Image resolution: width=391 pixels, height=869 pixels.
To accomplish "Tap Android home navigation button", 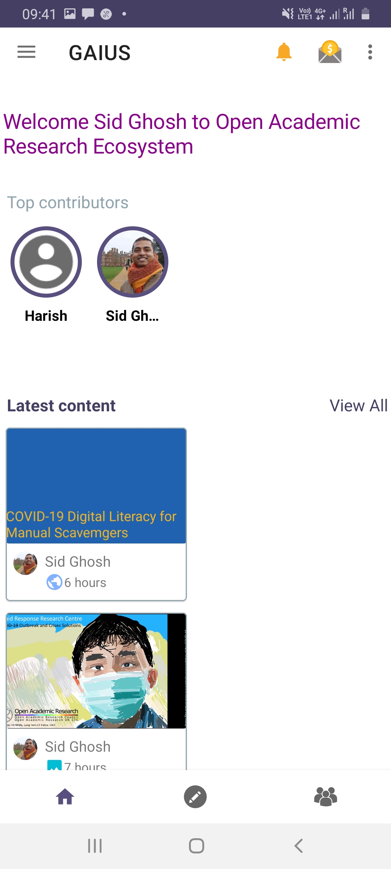I will (x=197, y=846).
